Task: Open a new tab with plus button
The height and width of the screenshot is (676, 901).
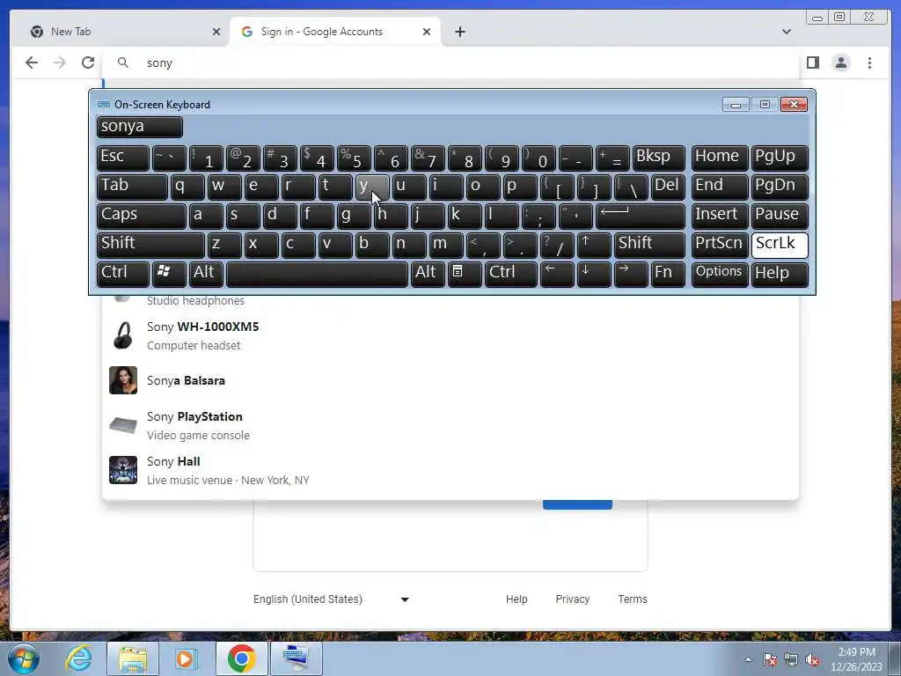Action: 459,32
